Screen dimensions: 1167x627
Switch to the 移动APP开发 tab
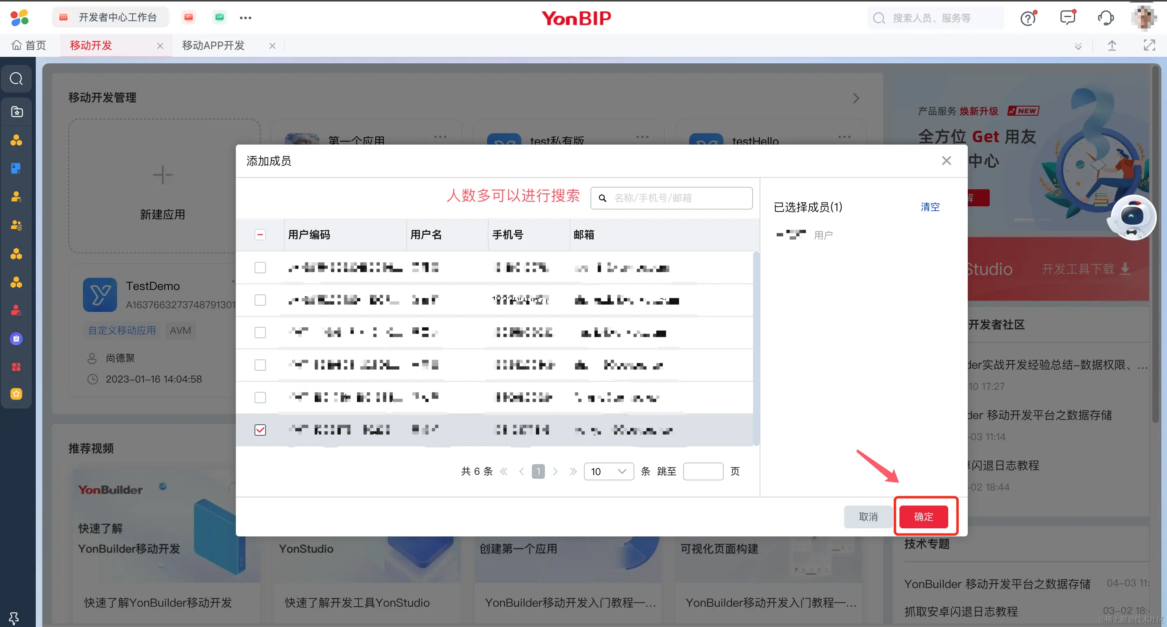(x=213, y=45)
